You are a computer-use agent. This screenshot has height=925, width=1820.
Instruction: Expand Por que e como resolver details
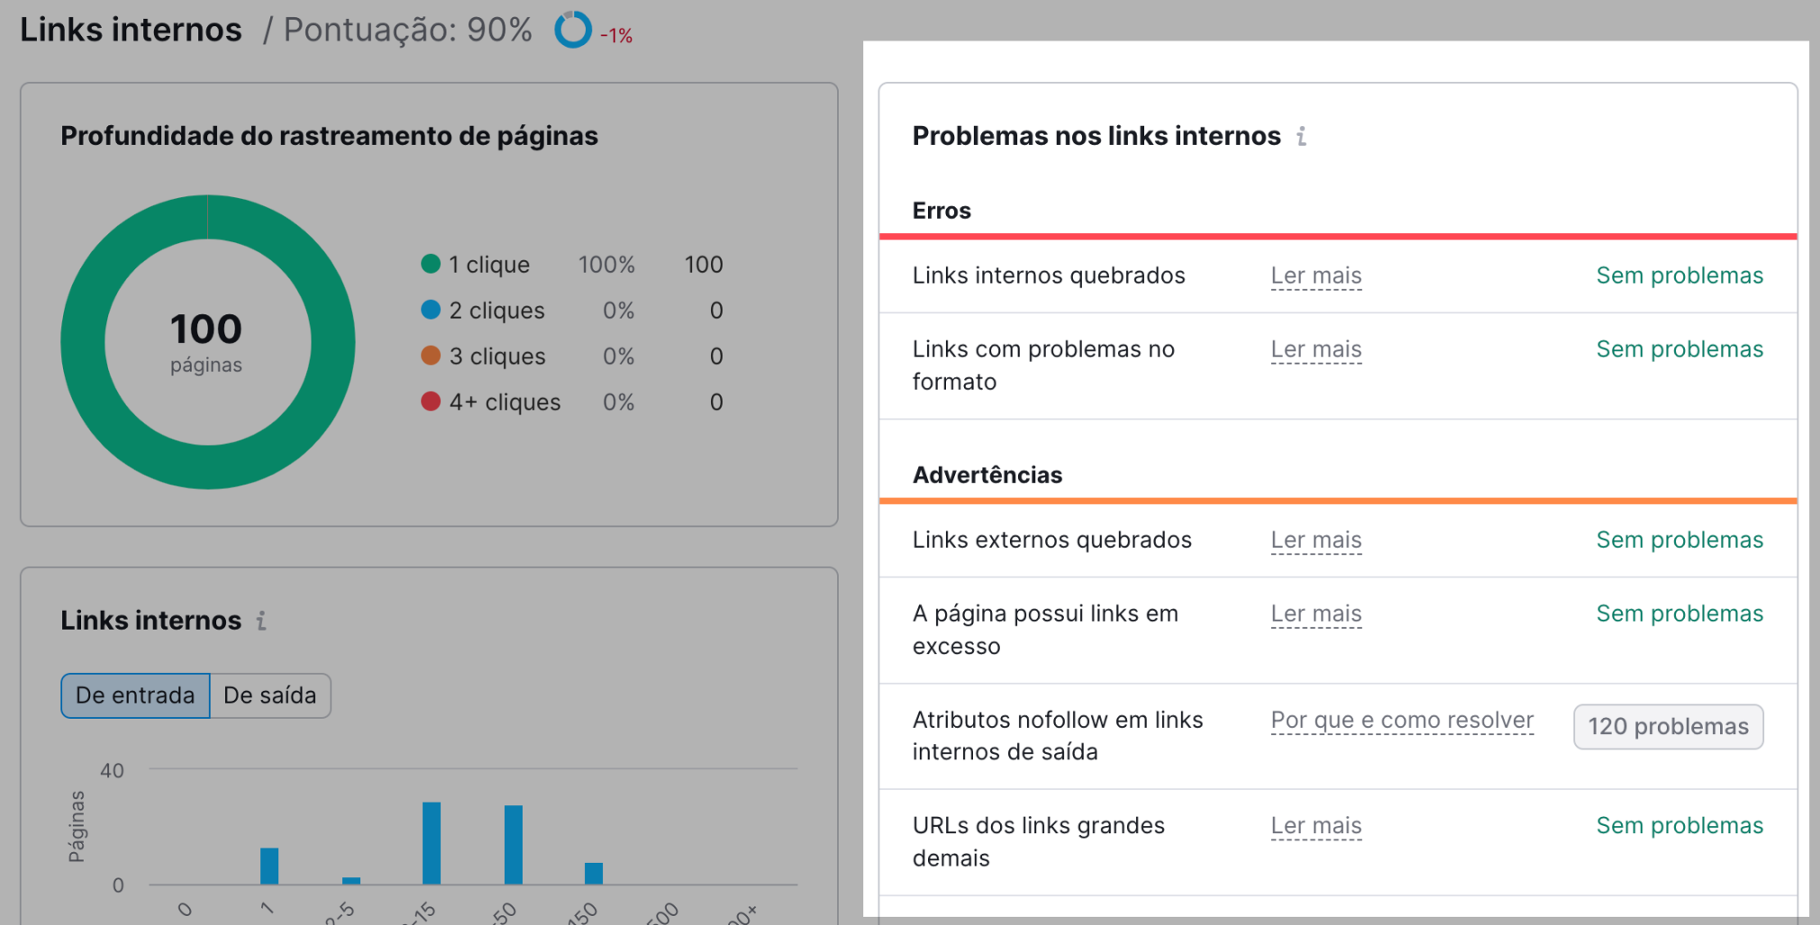pyautogui.click(x=1401, y=720)
